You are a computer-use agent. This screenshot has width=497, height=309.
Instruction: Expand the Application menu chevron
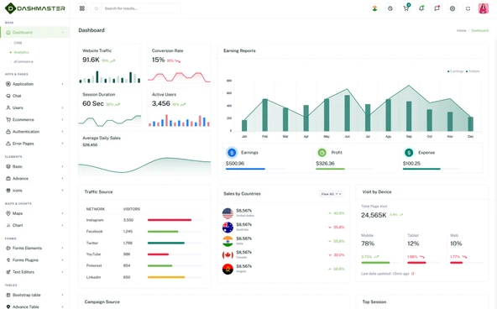62,84
